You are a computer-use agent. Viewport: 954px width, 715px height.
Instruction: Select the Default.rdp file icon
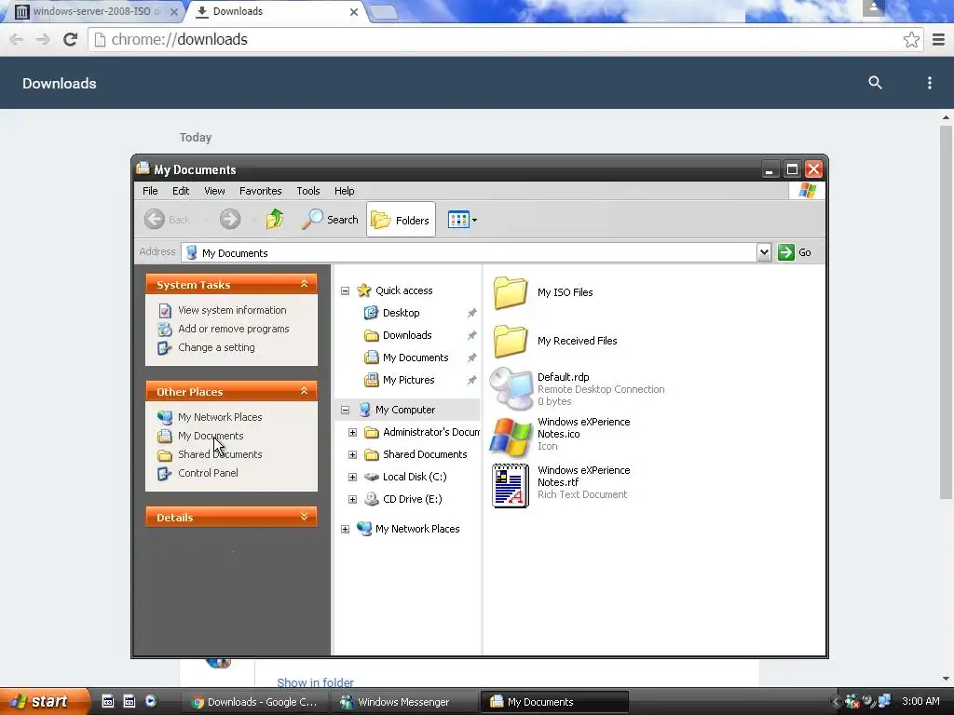511,389
